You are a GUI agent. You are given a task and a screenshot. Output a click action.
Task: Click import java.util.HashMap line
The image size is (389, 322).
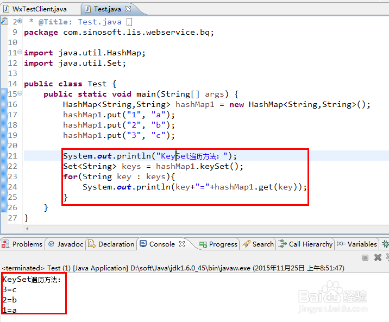(x=85, y=53)
